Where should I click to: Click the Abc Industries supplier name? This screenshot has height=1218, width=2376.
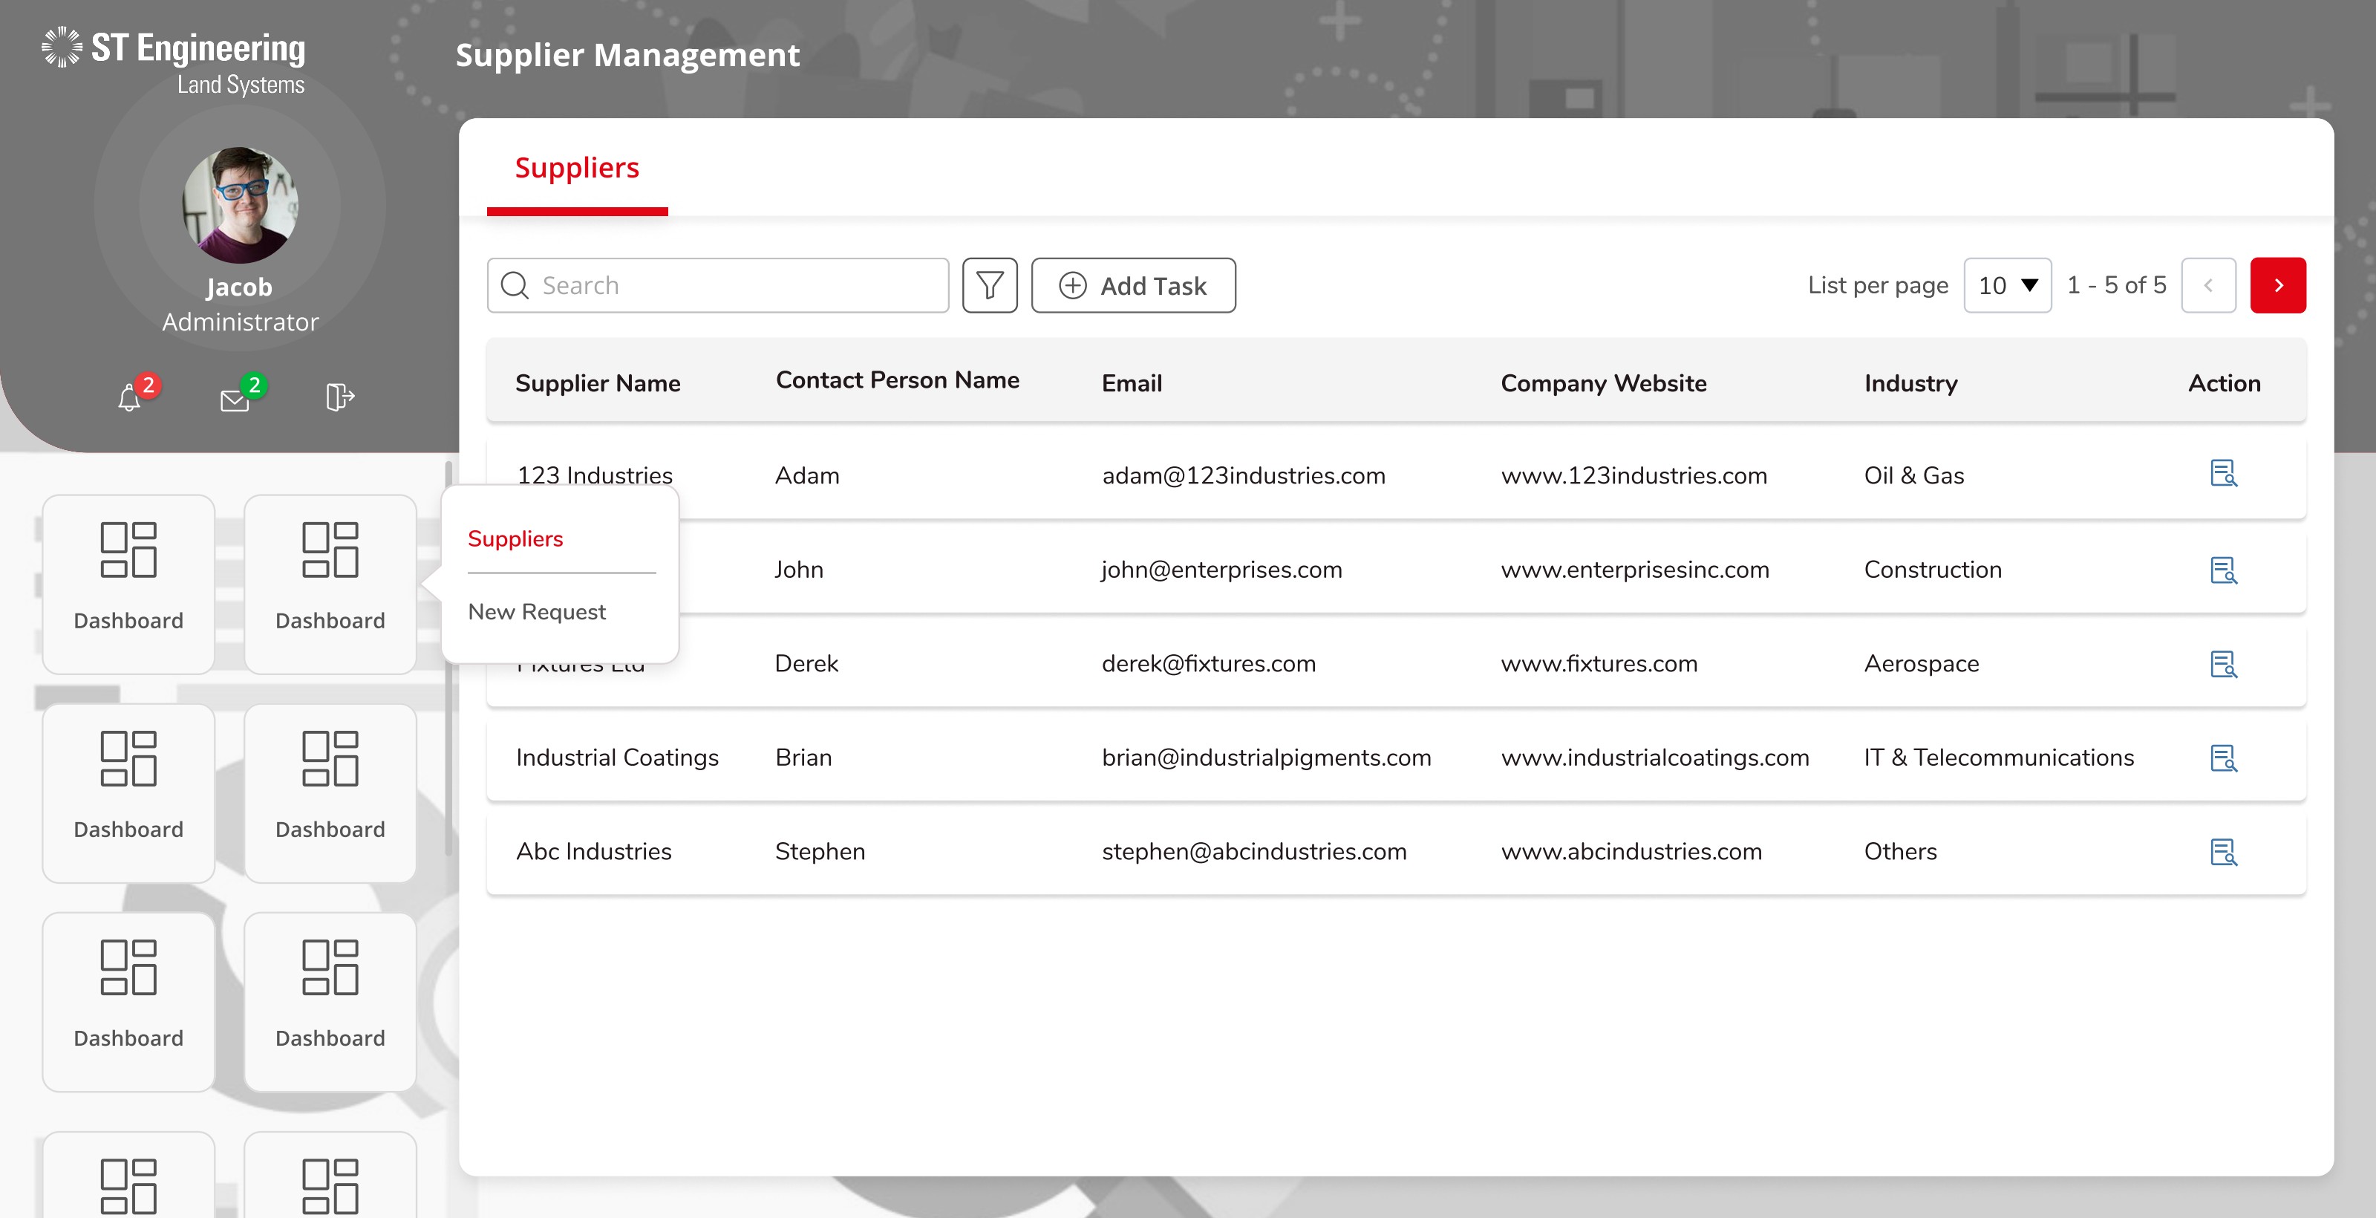coord(593,851)
